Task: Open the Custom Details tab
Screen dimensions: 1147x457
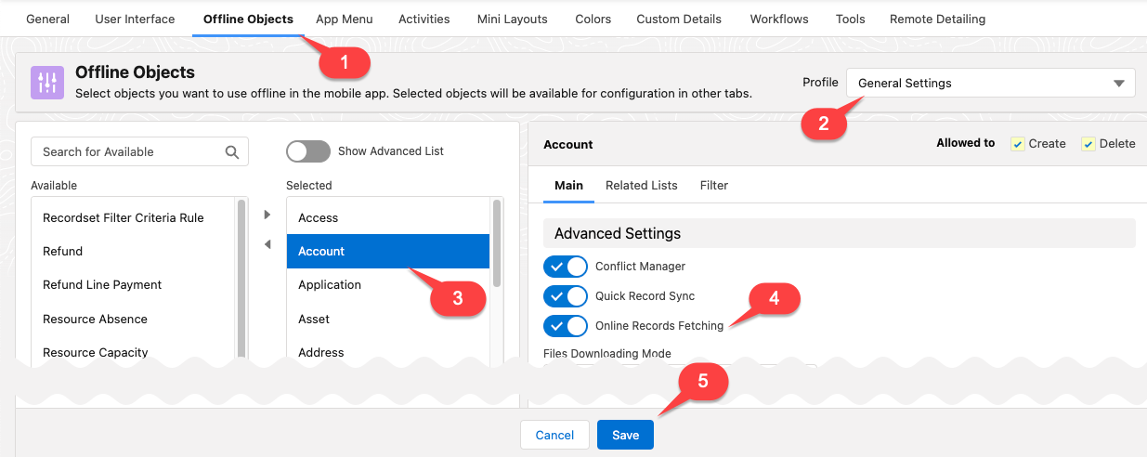Action: tap(679, 19)
